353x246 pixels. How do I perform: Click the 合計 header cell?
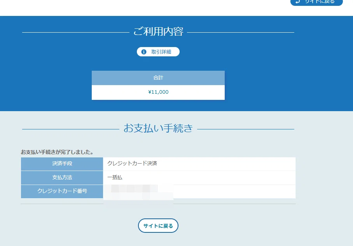[158, 78]
